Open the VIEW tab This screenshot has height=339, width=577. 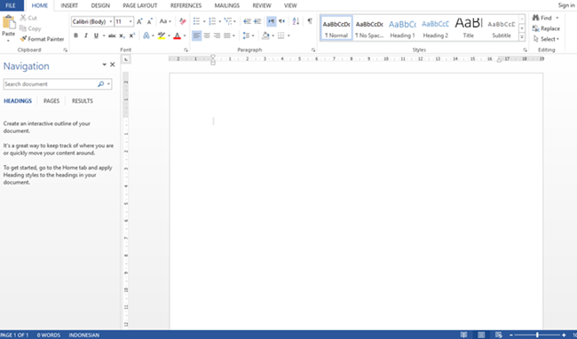(x=290, y=5)
